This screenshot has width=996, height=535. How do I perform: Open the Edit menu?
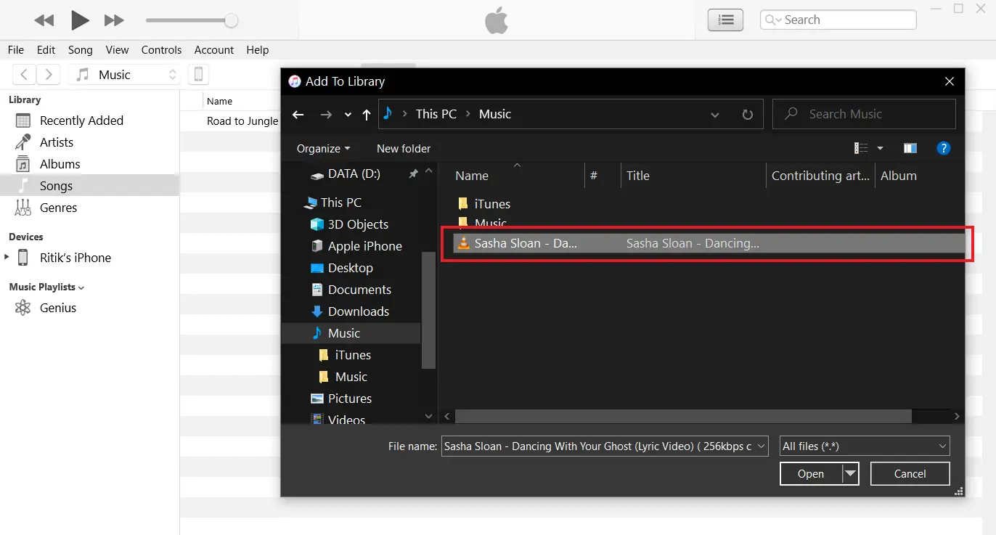pyautogui.click(x=46, y=50)
